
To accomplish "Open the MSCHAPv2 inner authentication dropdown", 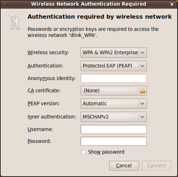I will (x=114, y=117).
